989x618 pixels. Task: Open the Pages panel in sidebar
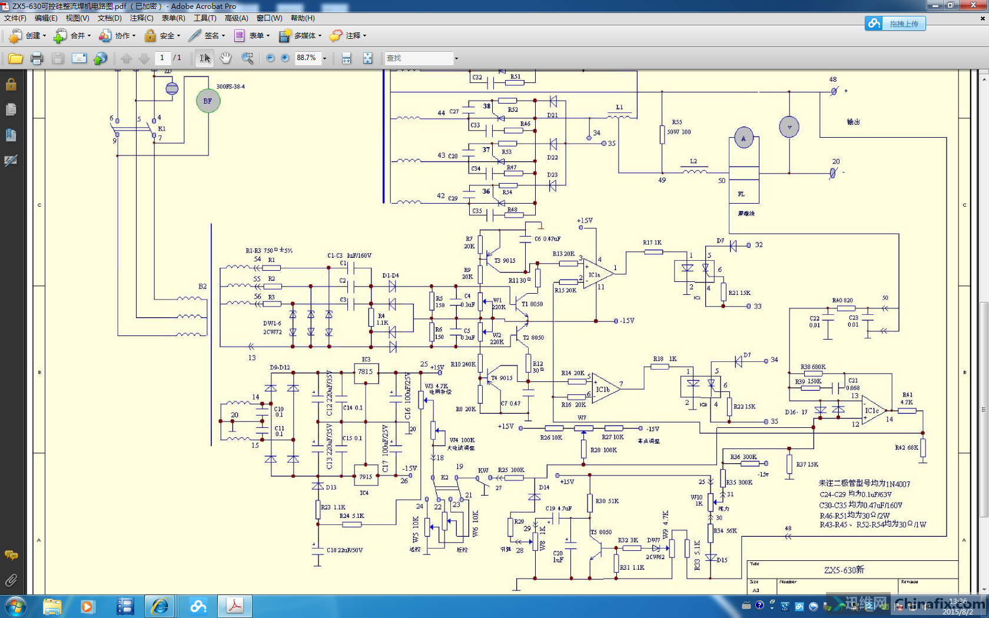point(11,109)
